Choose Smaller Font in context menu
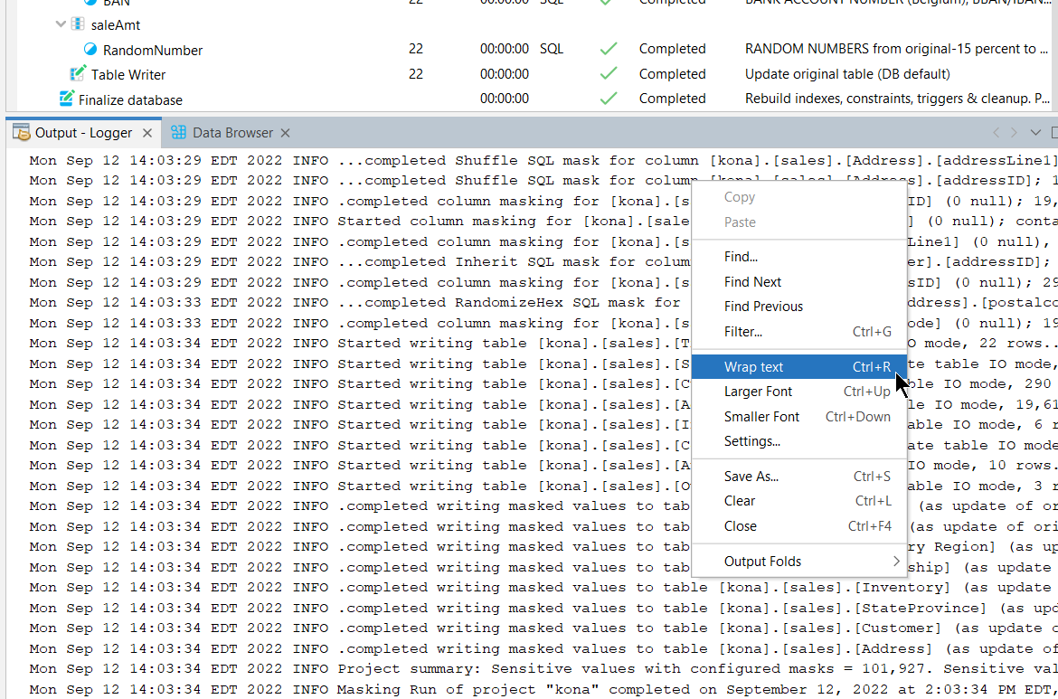 click(x=799, y=416)
